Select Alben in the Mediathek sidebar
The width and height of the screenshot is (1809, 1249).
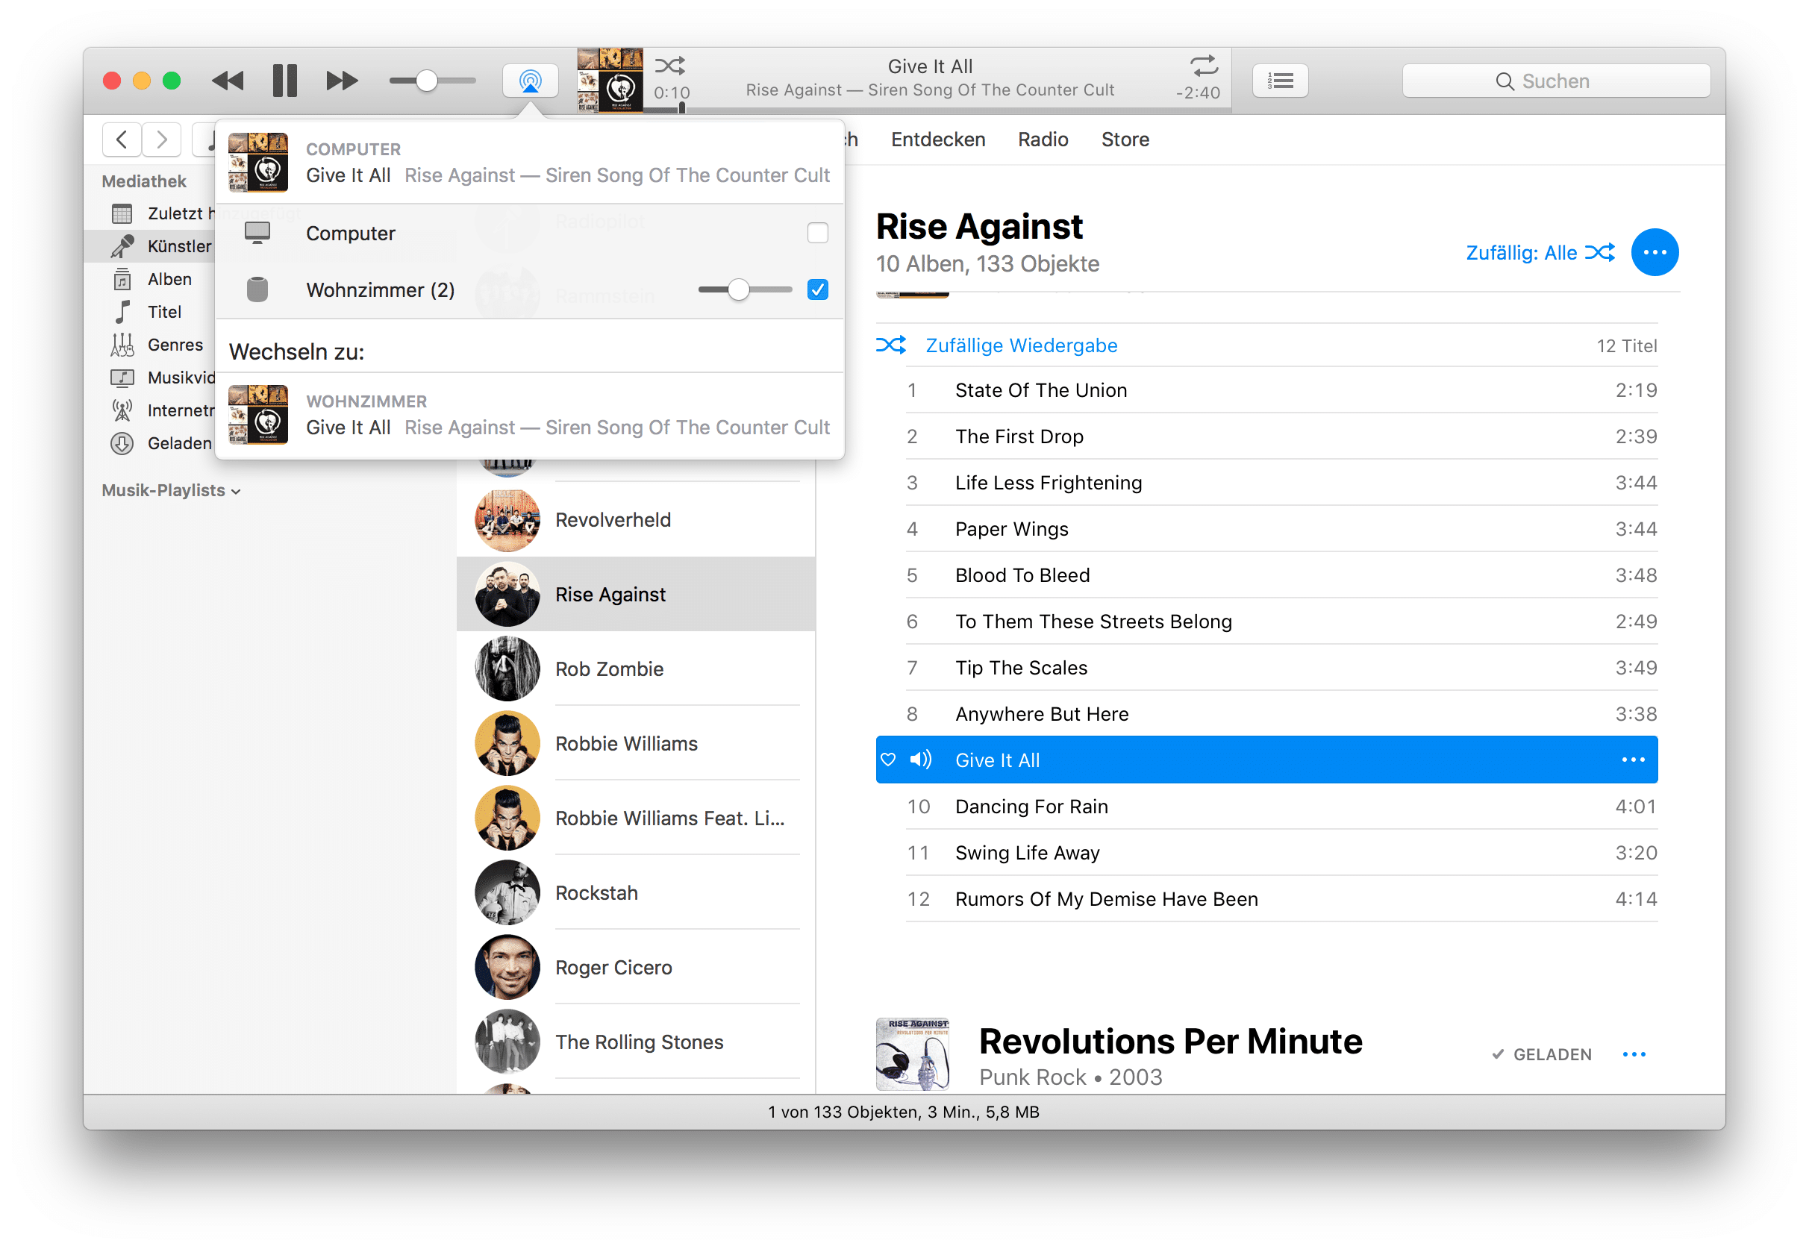pos(169,279)
